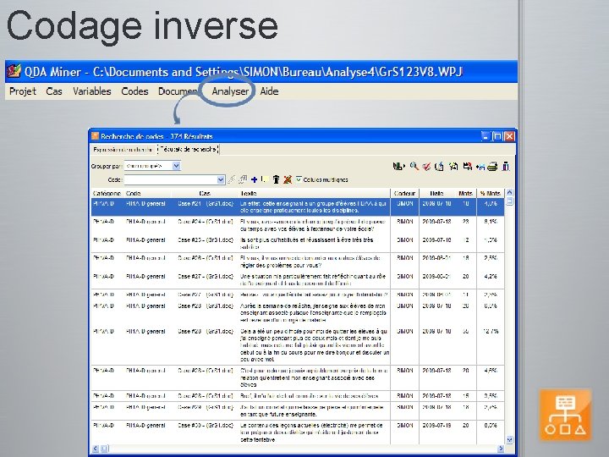Select the row starting 'Une situation m'a particulièrement'
Screen dimensions: 609x457
(x=298, y=280)
